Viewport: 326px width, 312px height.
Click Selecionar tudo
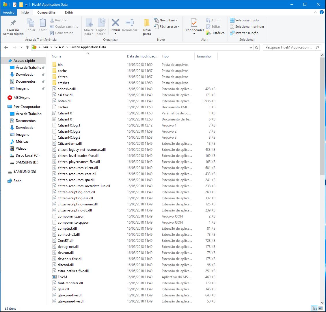[x=244, y=20]
